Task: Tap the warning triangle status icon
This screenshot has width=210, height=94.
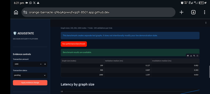Action: click(x=38, y=3)
